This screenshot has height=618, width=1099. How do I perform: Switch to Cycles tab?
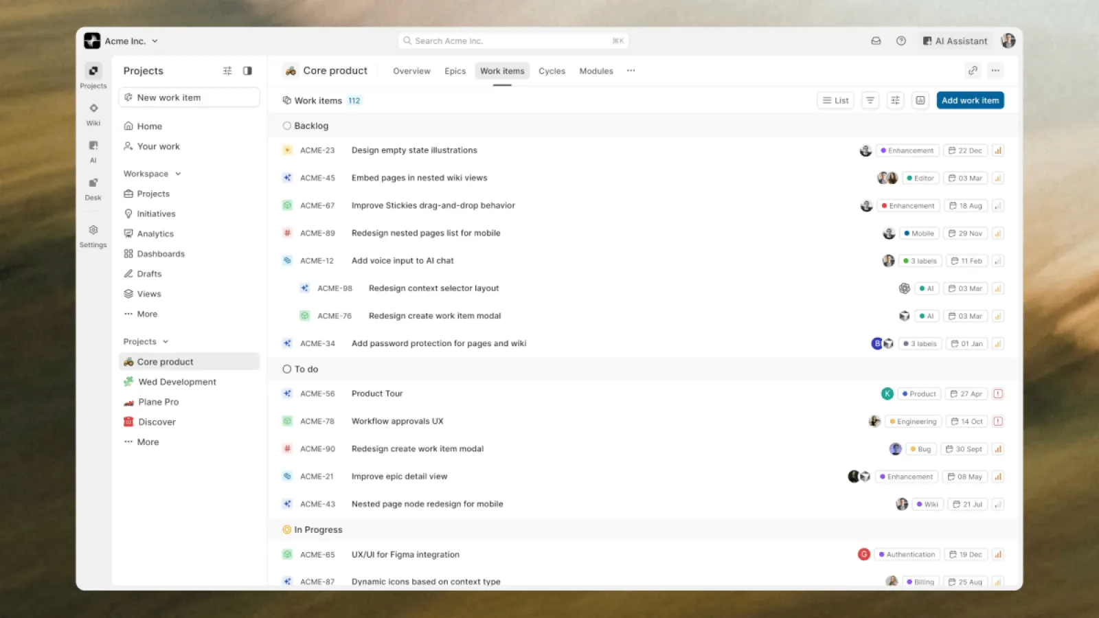[x=552, y=71]
